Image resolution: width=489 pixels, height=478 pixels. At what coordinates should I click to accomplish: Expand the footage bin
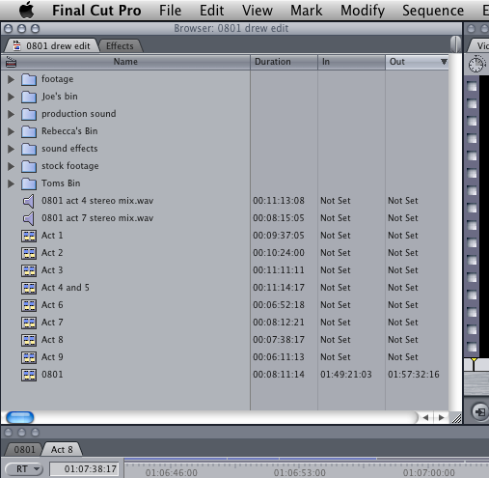tap(11, 79)
